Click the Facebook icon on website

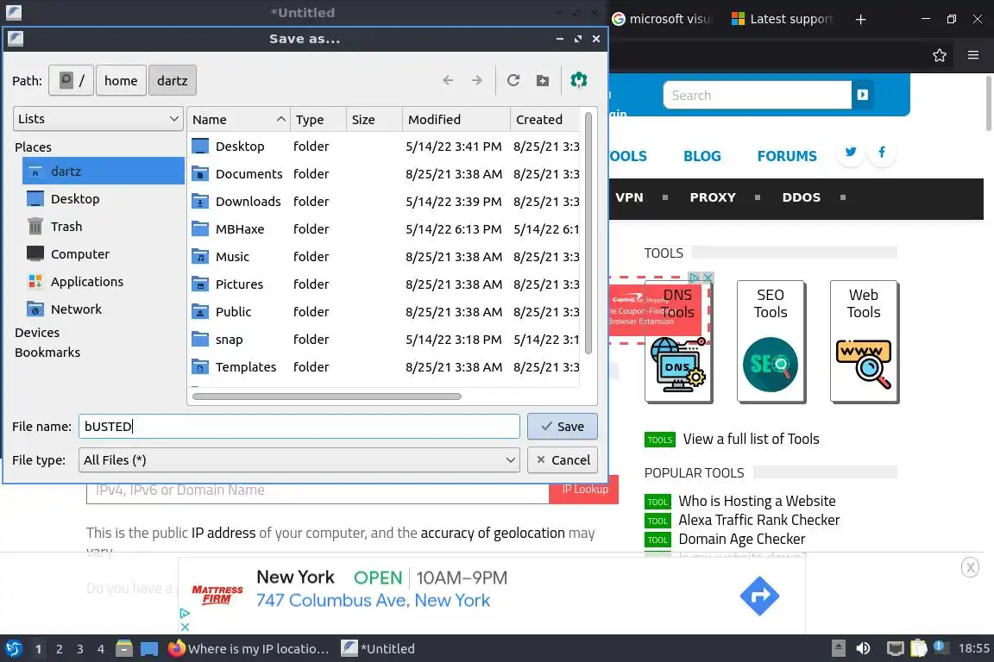click(x=882, y=152)
